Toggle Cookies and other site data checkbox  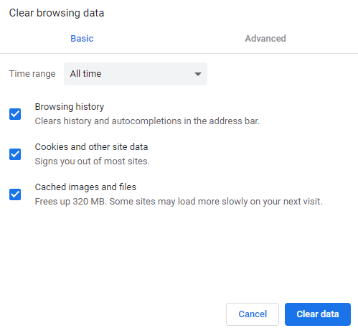click(15, 154)
